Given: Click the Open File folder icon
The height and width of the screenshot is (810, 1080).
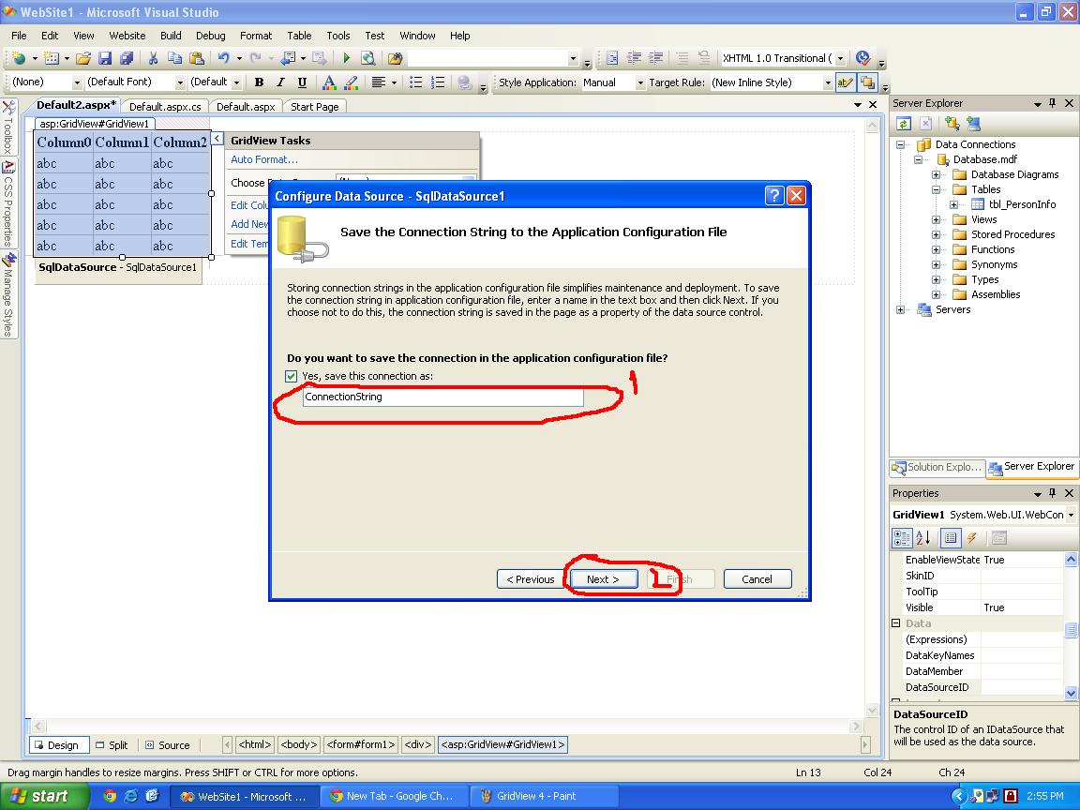Looking at the screenshot, I should click(x=82, y=58).
